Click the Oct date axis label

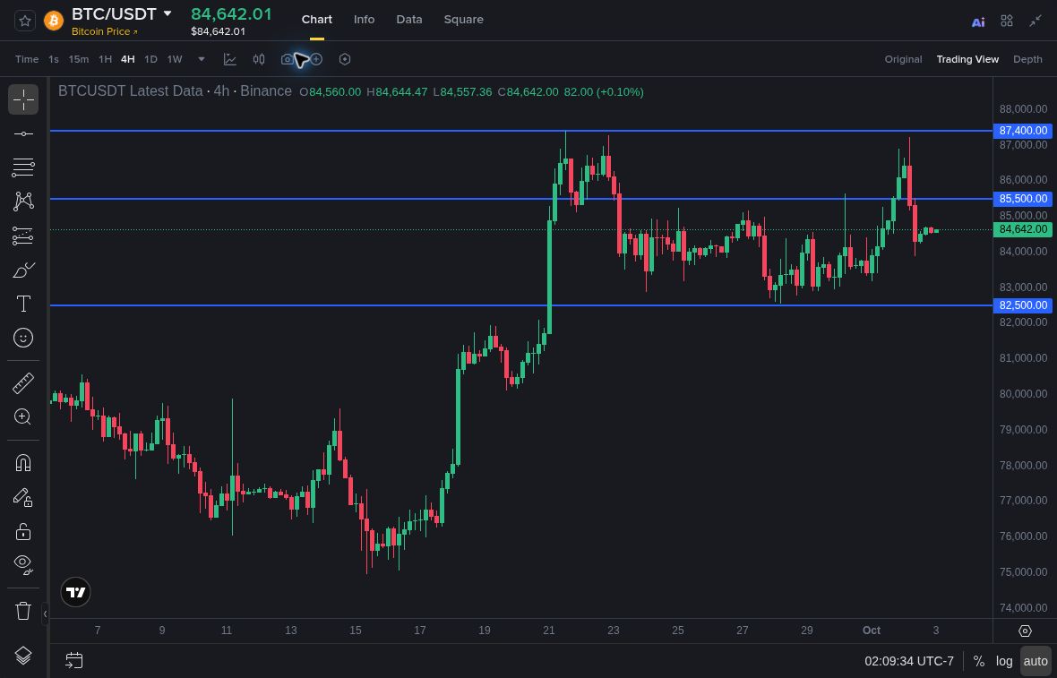click(871, 631)
